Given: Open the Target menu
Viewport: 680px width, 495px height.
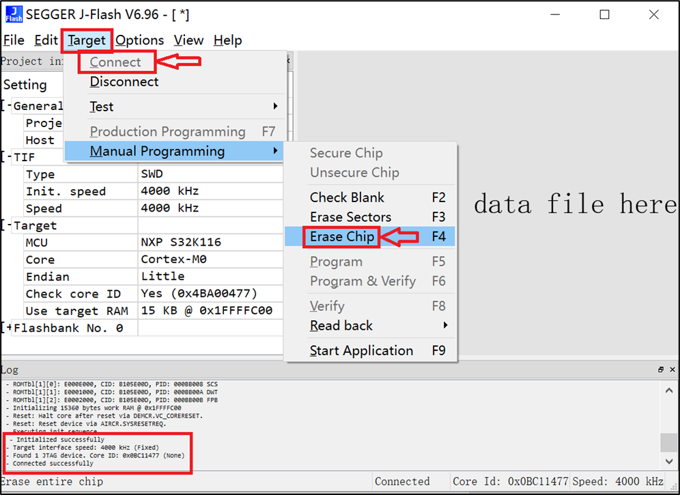Looking at the screenshot, I should click(86, 40).
